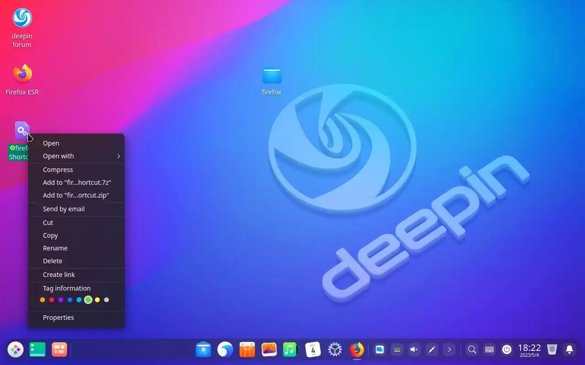Pick the purple tag color
Image resolution: width=585 pixels, height=365 pixels.
click(x=61, y=300)
